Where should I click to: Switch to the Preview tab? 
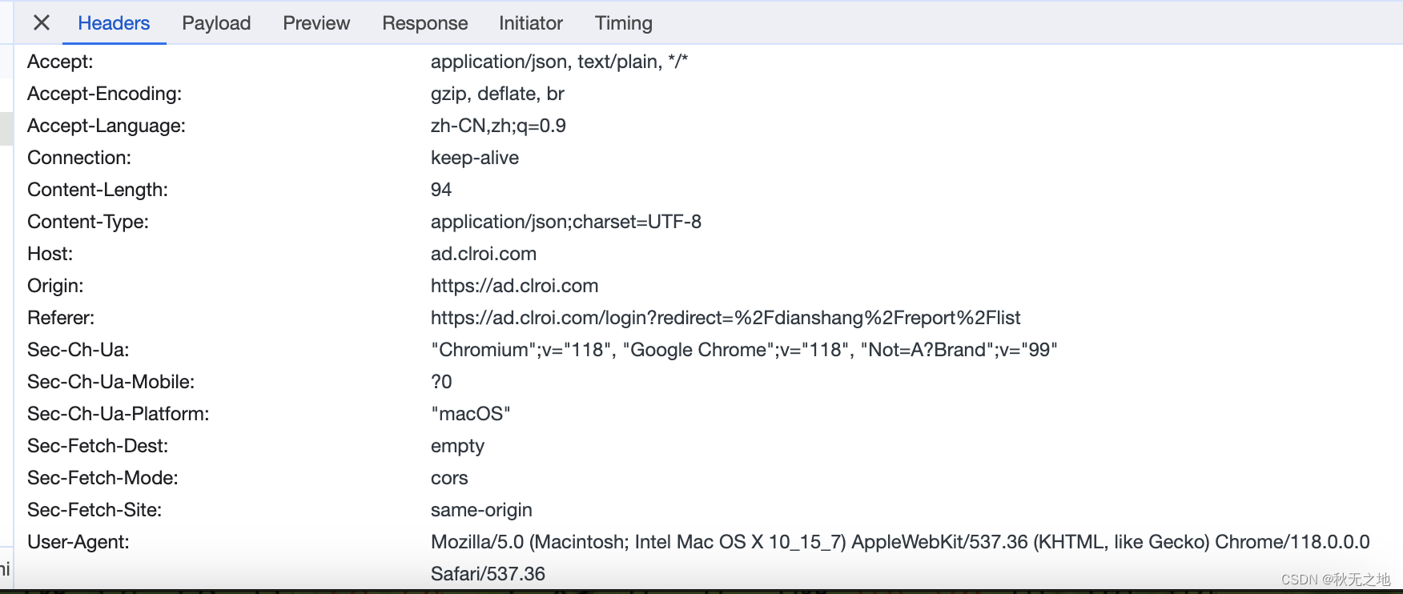pos(316,23)
